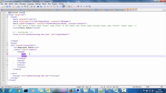166x93 pixels.
Task: Click the Cut scissors toolbar icon
Action: pos(22,6)
